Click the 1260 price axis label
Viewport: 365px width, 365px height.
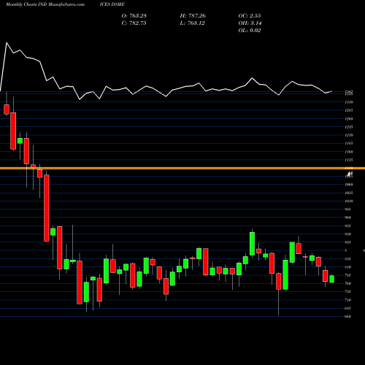[x=349, y=119]
